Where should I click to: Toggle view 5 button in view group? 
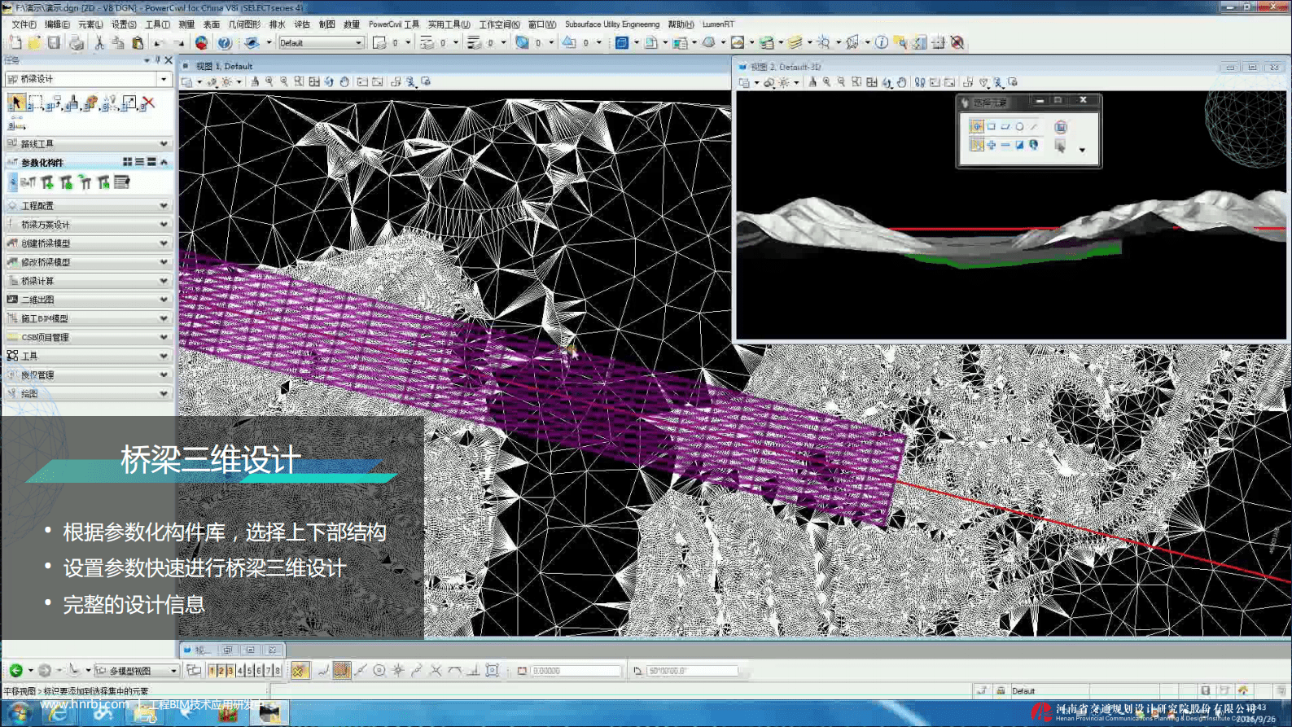(249, 671)
